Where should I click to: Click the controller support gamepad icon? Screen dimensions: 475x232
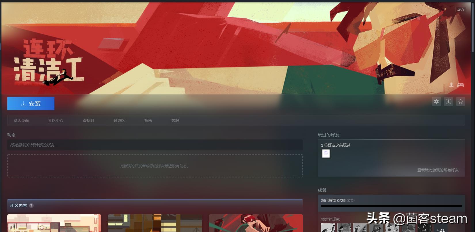[461, 85]
